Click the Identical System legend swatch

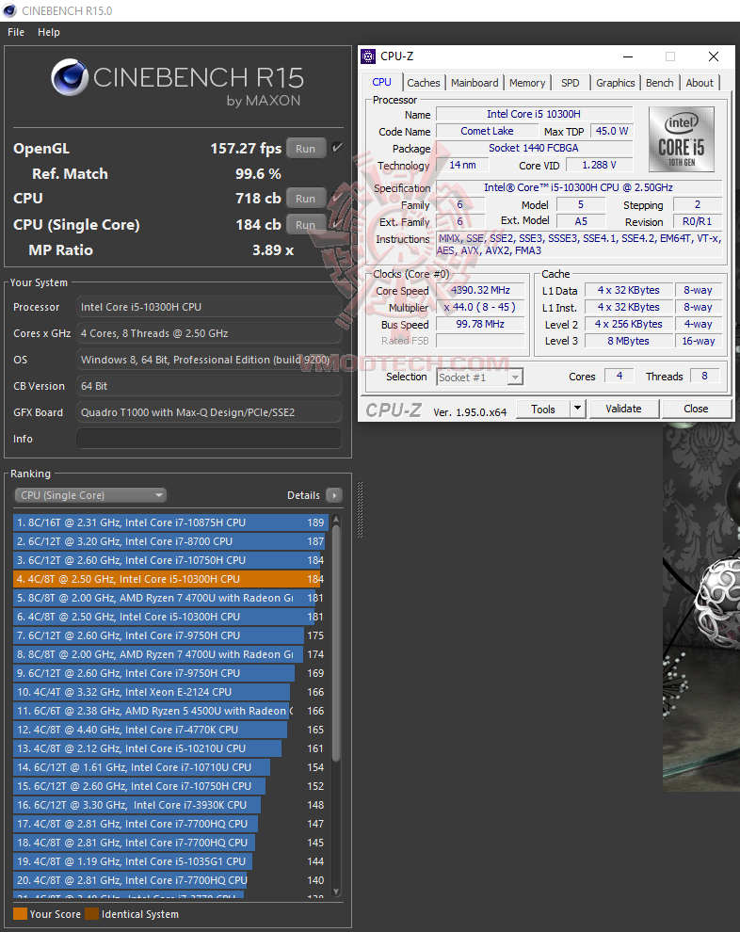point(91,913)
